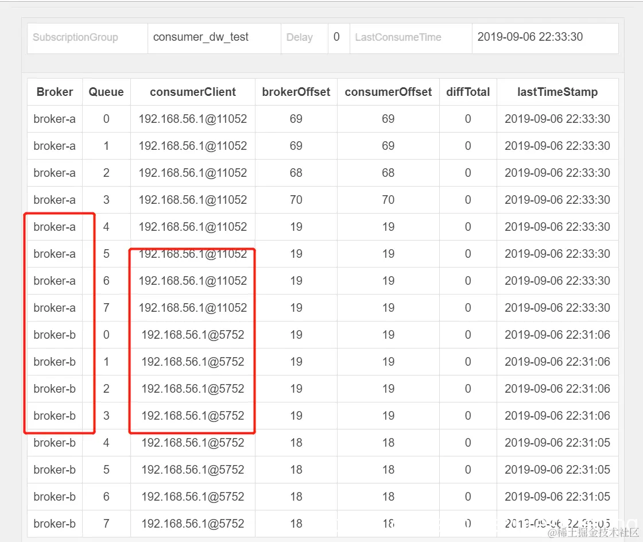643x542 pixels.
Task: Click brokerOffset 69 for broker-a queue 0
Action: (x=296, y=119)
